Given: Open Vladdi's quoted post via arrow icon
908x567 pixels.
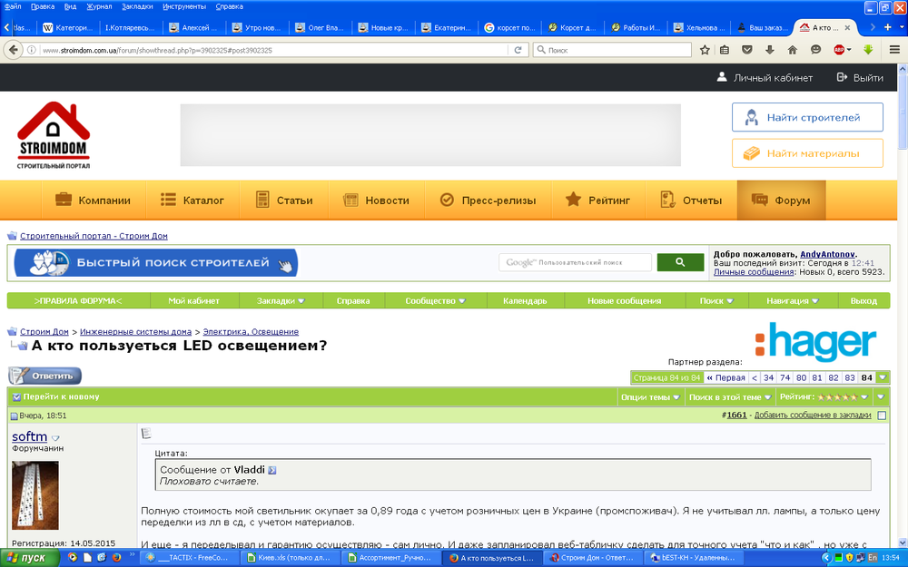Looking at the screenshot, I should (271, 470).
